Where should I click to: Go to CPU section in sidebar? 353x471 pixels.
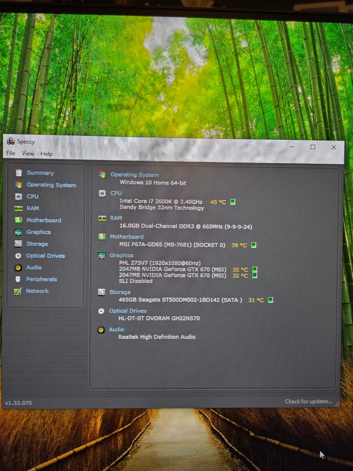tap(32, 196)
